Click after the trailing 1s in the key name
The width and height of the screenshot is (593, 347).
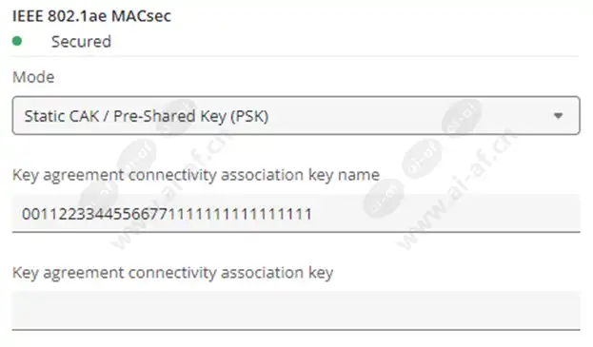[313, 214]
